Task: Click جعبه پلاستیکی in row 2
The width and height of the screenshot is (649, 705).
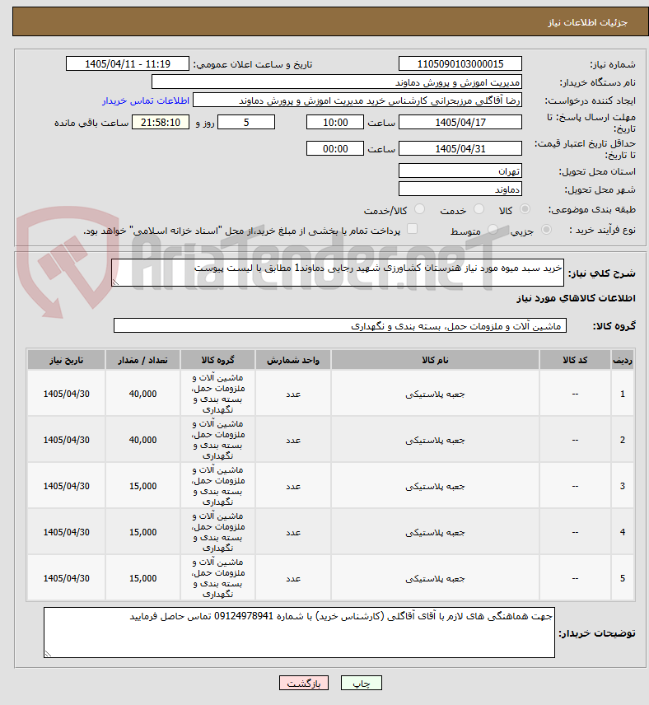Action: (x=435, y=440)
